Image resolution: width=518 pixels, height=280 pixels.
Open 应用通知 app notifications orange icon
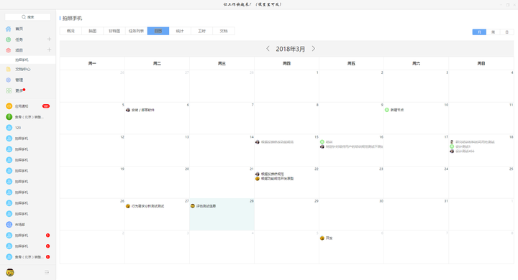[9, 106]
